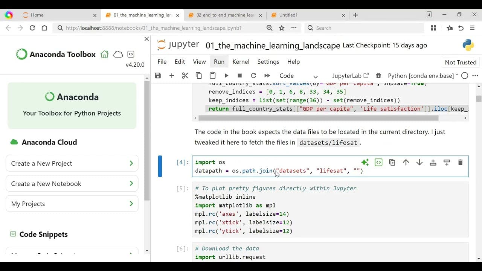Insert a cell above cell 4
Viewport: 482px width, 271px height.
point(433,162)
